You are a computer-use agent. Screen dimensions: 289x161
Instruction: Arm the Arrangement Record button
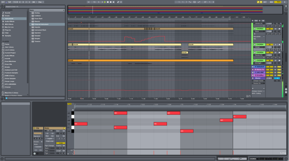pyautogui.click(x=111, y=2)
